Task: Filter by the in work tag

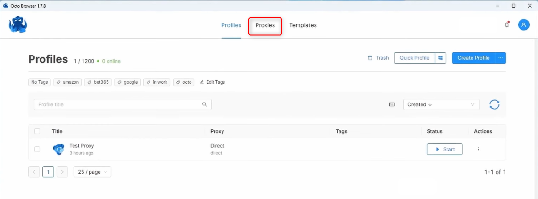Action: [x=157, y=82]
